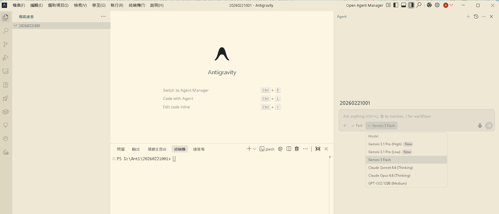499x214 pixels.
Task: Open the 選取項目(S) menu
Action: pyautogui.click(x=58, y=5)
